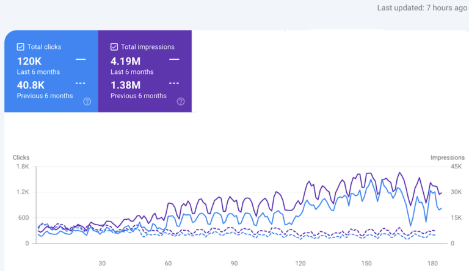Uncheck the Total clicks checkbox
Viewport: 469px width, 271px height.
21,47
